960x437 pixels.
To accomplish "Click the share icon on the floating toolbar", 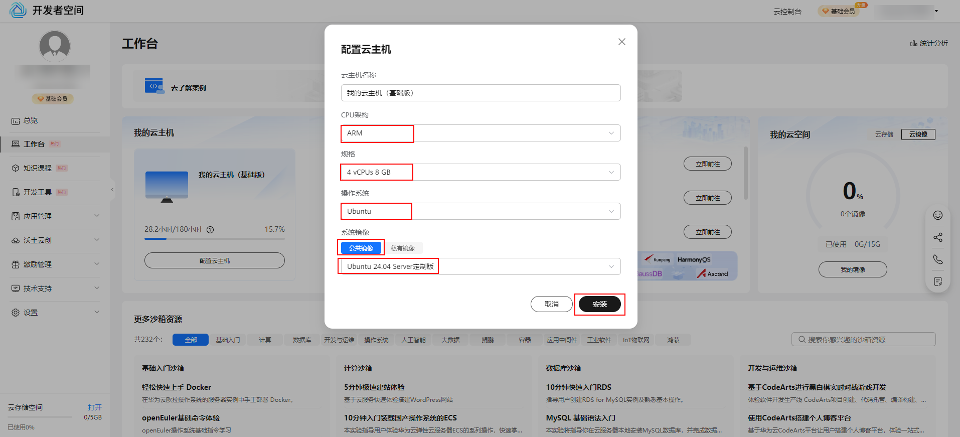I will pyautogui.click(x=938, y=237).
